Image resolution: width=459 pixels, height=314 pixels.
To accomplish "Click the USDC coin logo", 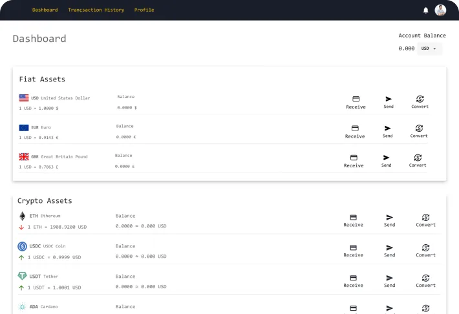I will (x=22, y=246).
